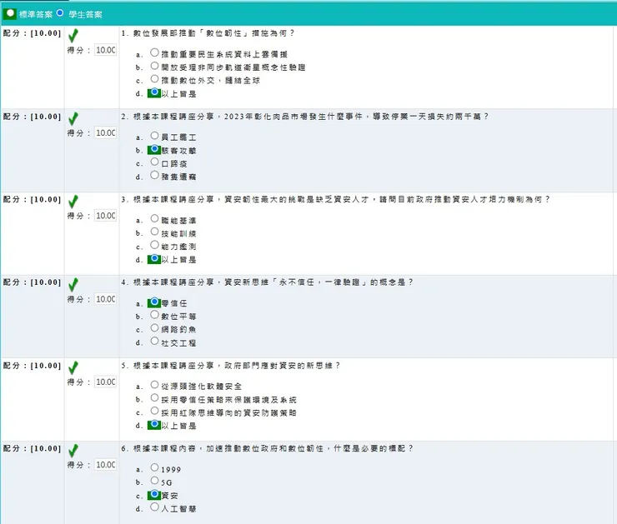Viewport: 617px width, 524px height.
Task: Choose 員工罷工 option in question 2
Action: click(x=154, y=136)
